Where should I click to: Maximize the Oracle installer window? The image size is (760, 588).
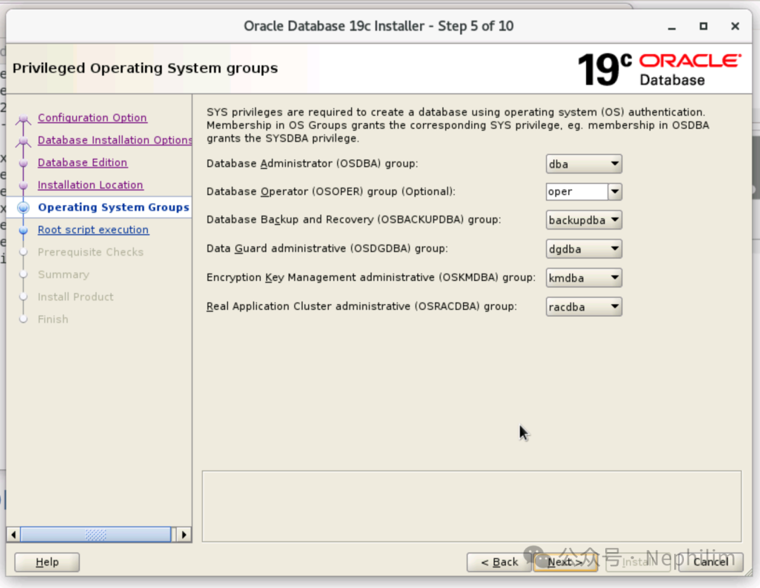click(x=703, y=26)
